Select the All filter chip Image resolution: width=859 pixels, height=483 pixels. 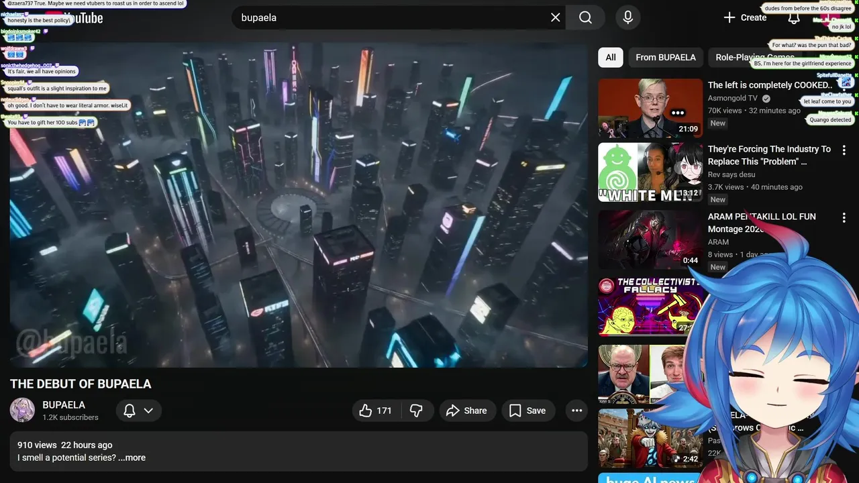(x=611, y=57)
